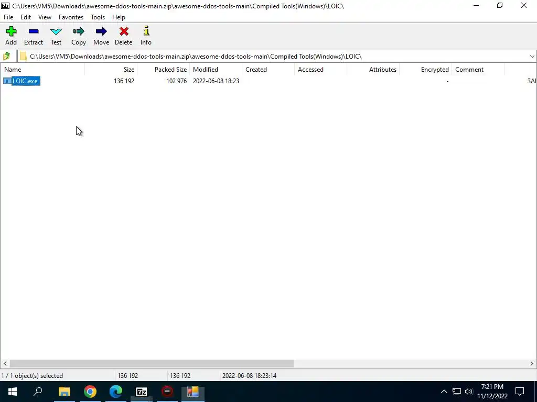The width and height of the screenshot is (537, 402).
Task: Show hidden system tray icons
Action: click(444, 392)
